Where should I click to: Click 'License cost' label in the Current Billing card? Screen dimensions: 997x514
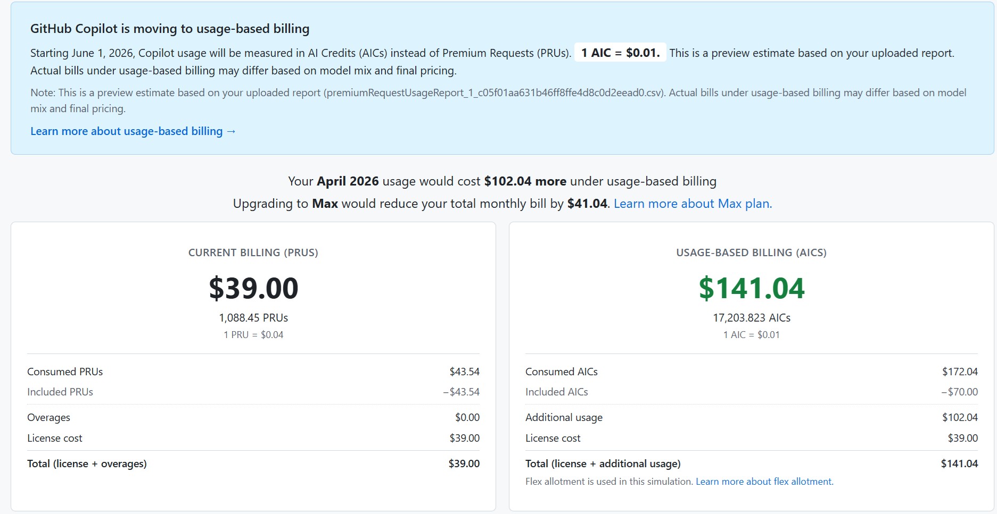[55, 438]
